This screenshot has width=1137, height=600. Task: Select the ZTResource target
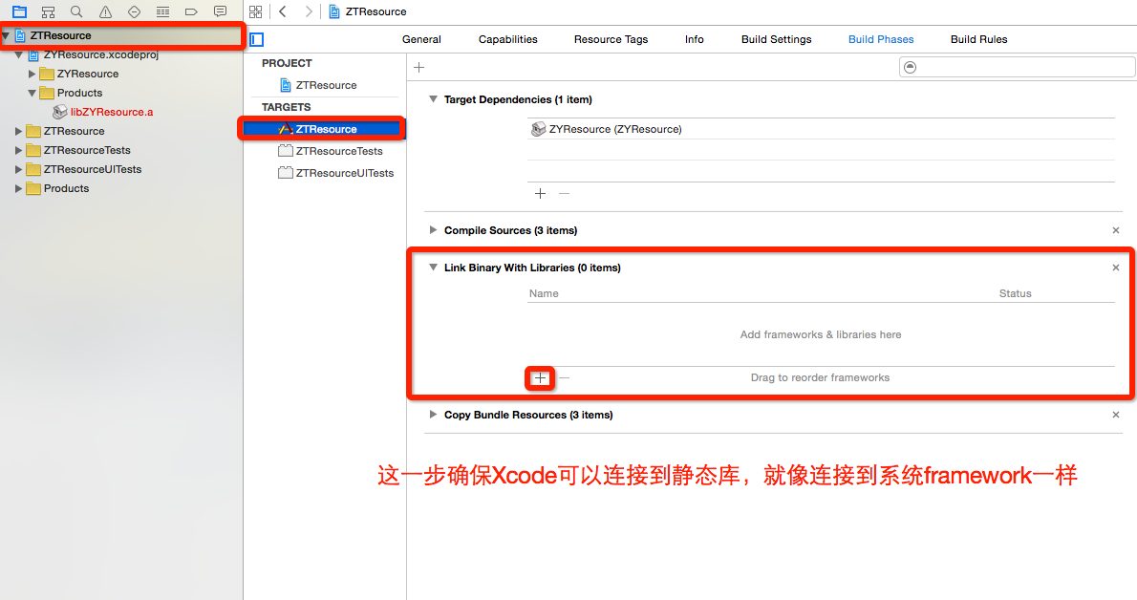(325, 129)
